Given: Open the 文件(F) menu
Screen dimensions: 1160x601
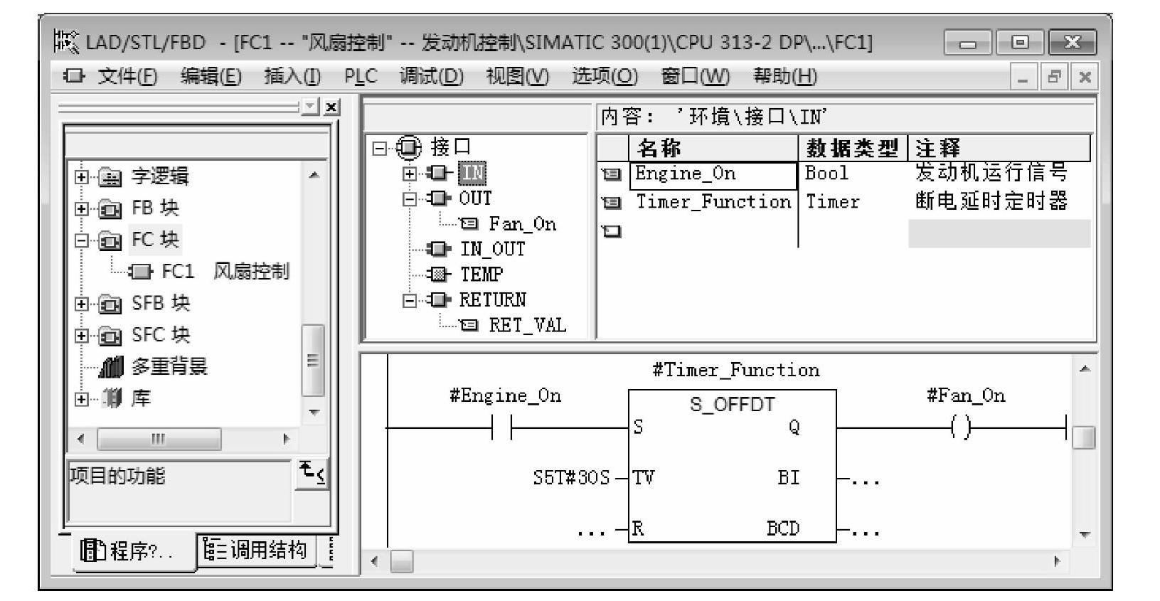Looking at the screenshot, I should pyautogui.click(x=127, y=75).
